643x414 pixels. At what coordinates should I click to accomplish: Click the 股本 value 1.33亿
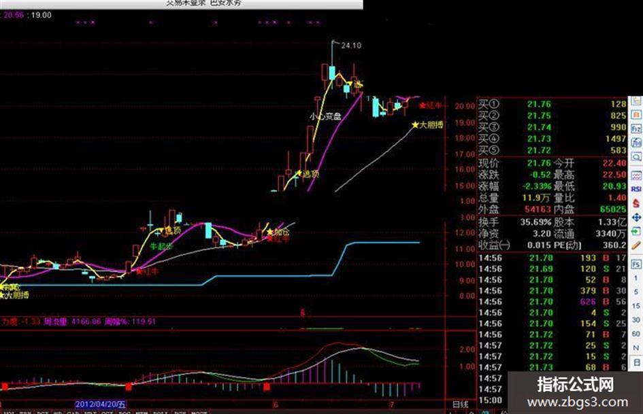[612, 222]
